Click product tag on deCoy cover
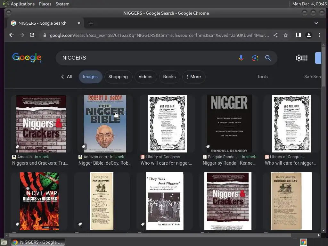328x246 pixels. (x=84, y=146)
